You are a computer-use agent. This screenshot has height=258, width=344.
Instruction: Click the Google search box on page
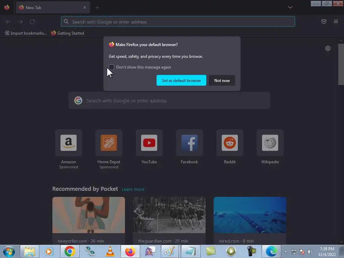tap(169, 100)
